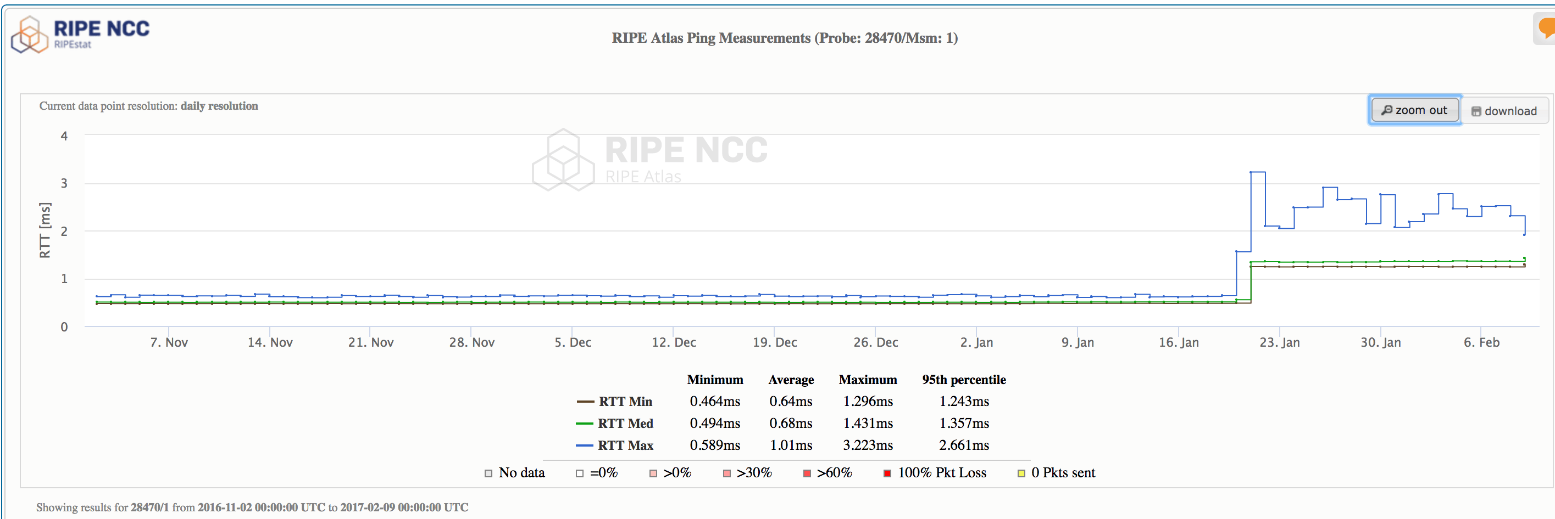The image size is (1555, 519).
Task: Click the 23. Jan axis label
Action: point(1279,342)
